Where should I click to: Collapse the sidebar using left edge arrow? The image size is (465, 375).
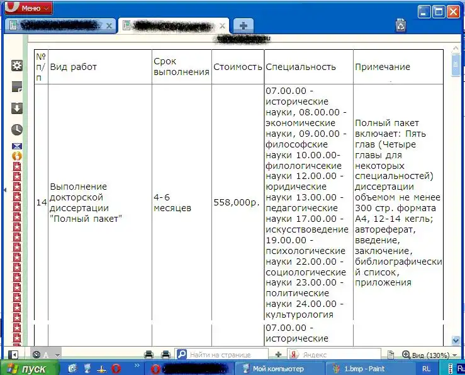4,189
